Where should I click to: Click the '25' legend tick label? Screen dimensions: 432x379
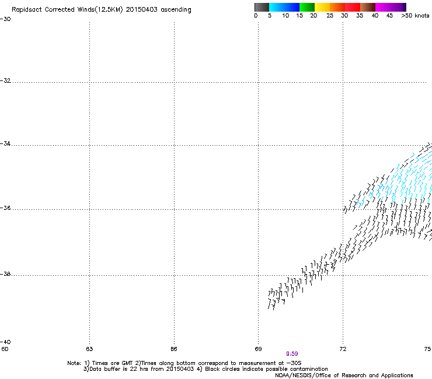330,16
